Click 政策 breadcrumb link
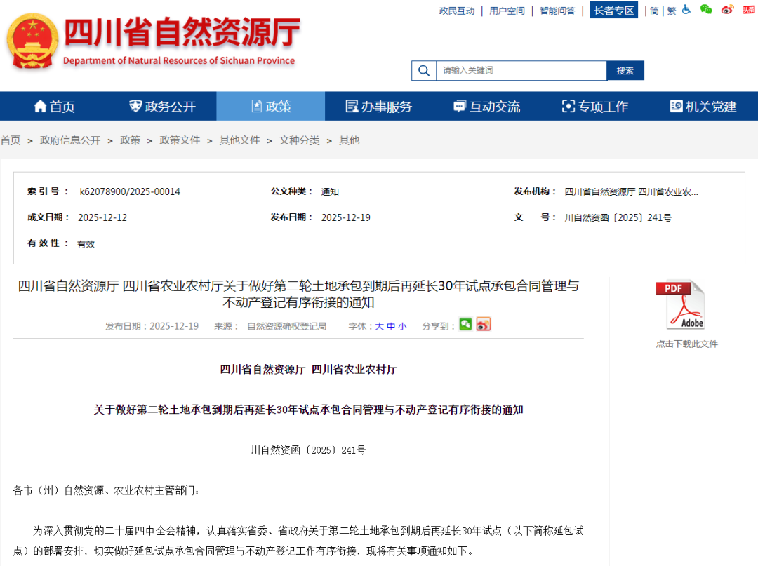 coord(130,140)
